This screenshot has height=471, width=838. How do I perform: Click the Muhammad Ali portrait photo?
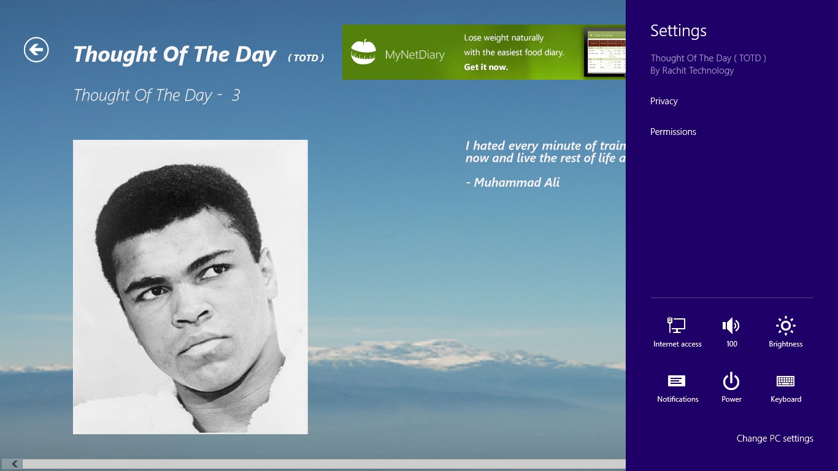click(x=190, y=287)
